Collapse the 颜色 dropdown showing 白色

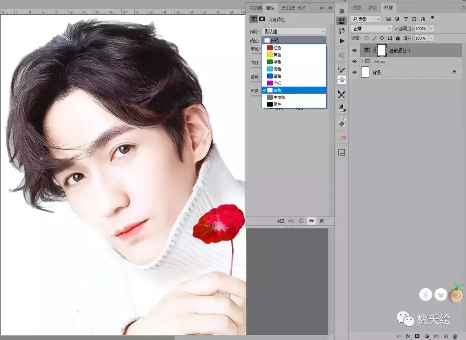point(294,40)
